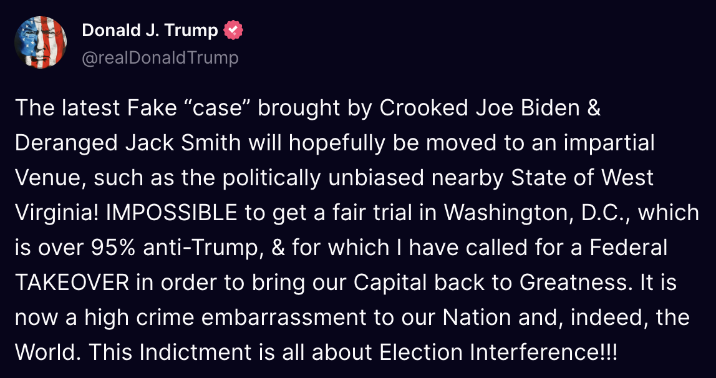Click the flag-painted profile avatar
716x378 pixels.
tap(41, 42)
